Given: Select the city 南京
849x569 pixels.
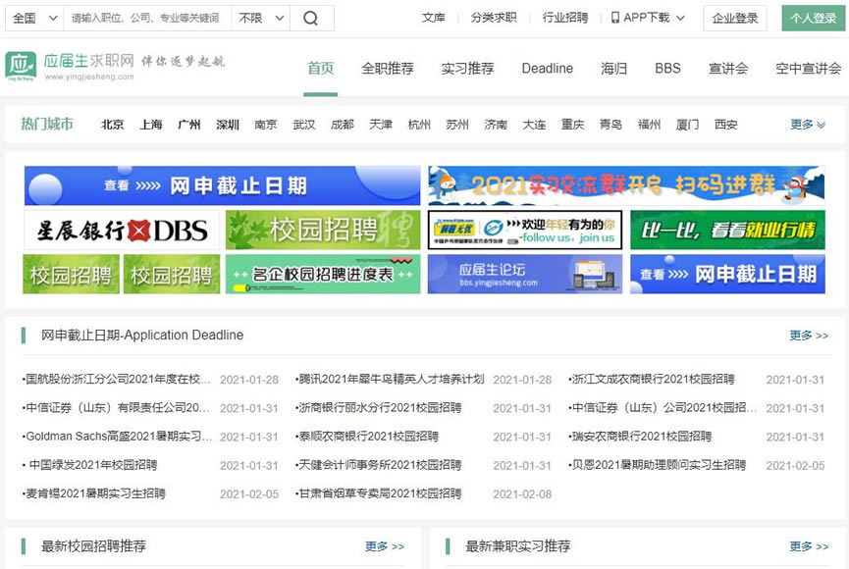Looking at the screenshot, I should coord(266,125).
